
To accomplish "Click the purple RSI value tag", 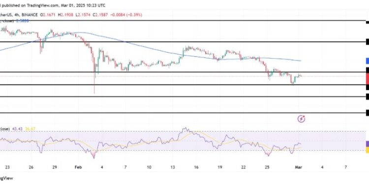I will coord(368,144).
